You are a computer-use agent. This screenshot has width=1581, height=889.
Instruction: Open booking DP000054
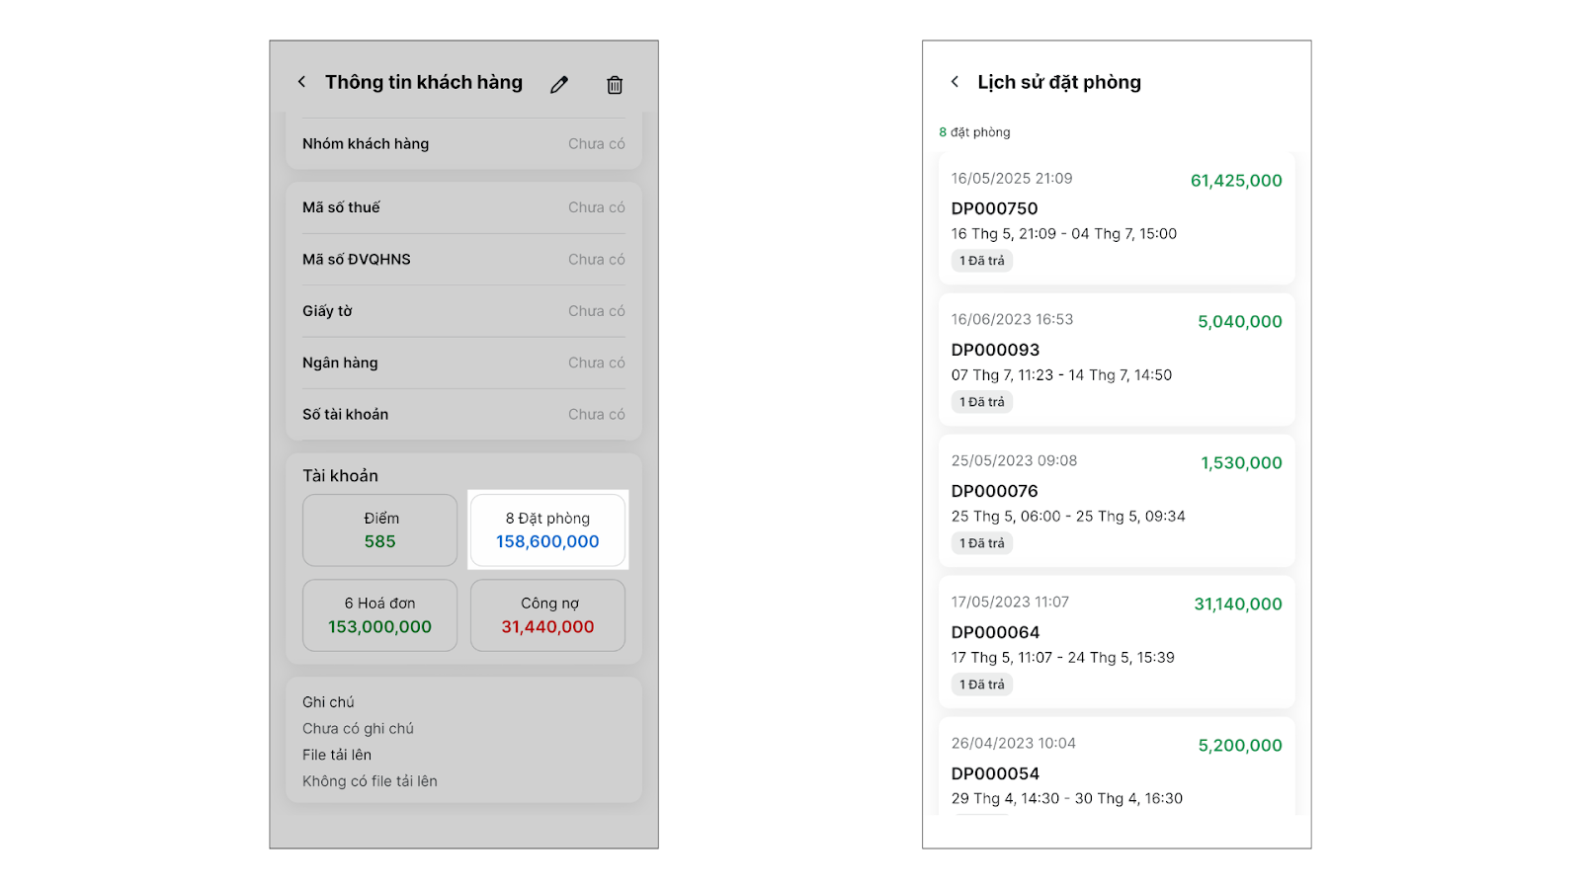click(1117, 772)
